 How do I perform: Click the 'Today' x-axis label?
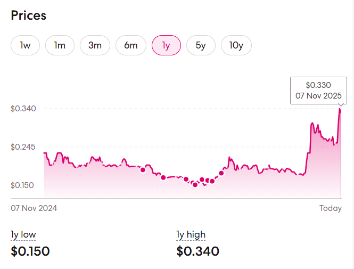pos(331,208)
